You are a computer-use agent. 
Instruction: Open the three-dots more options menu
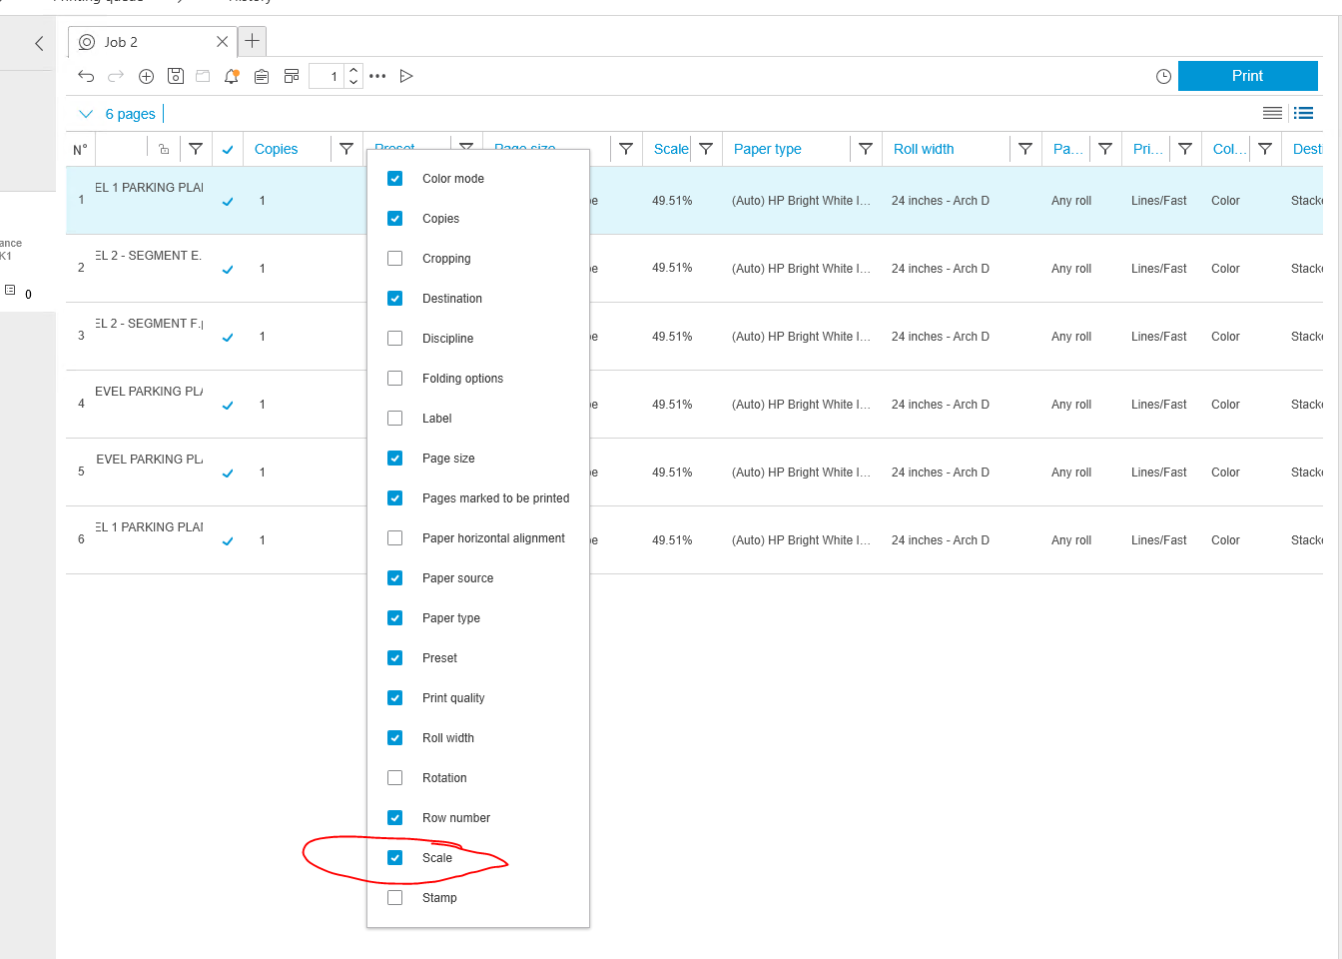[377, 76]
